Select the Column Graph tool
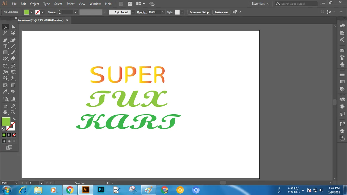The height and width of the screenshot is (195, 347). point(13,99)
